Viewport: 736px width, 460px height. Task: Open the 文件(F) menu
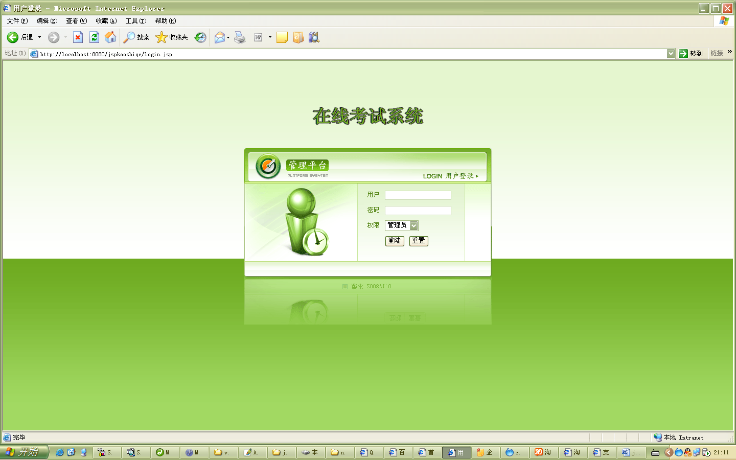(17, 21)
